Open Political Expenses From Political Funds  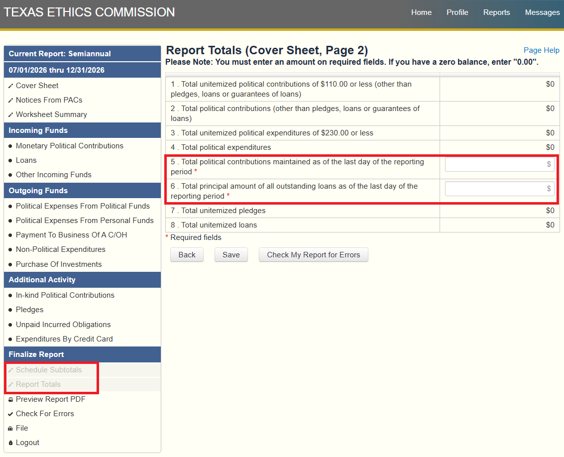(83, 206)
